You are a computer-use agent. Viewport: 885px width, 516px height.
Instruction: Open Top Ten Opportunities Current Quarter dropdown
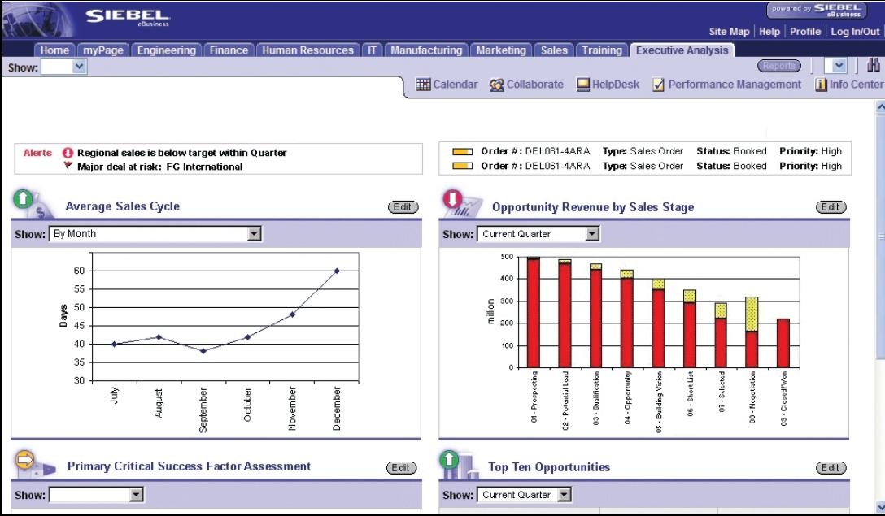(564, 495)
